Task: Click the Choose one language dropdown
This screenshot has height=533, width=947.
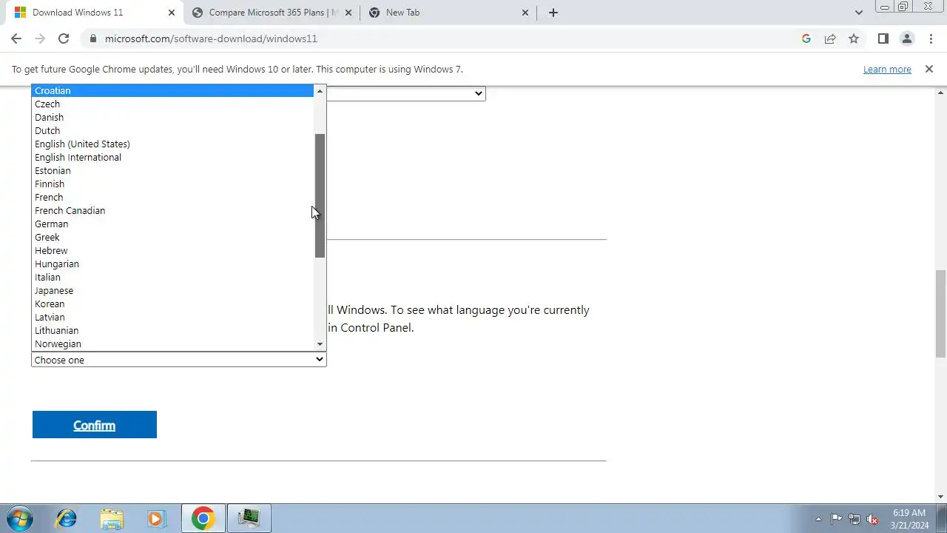Action: click(178, 360)
